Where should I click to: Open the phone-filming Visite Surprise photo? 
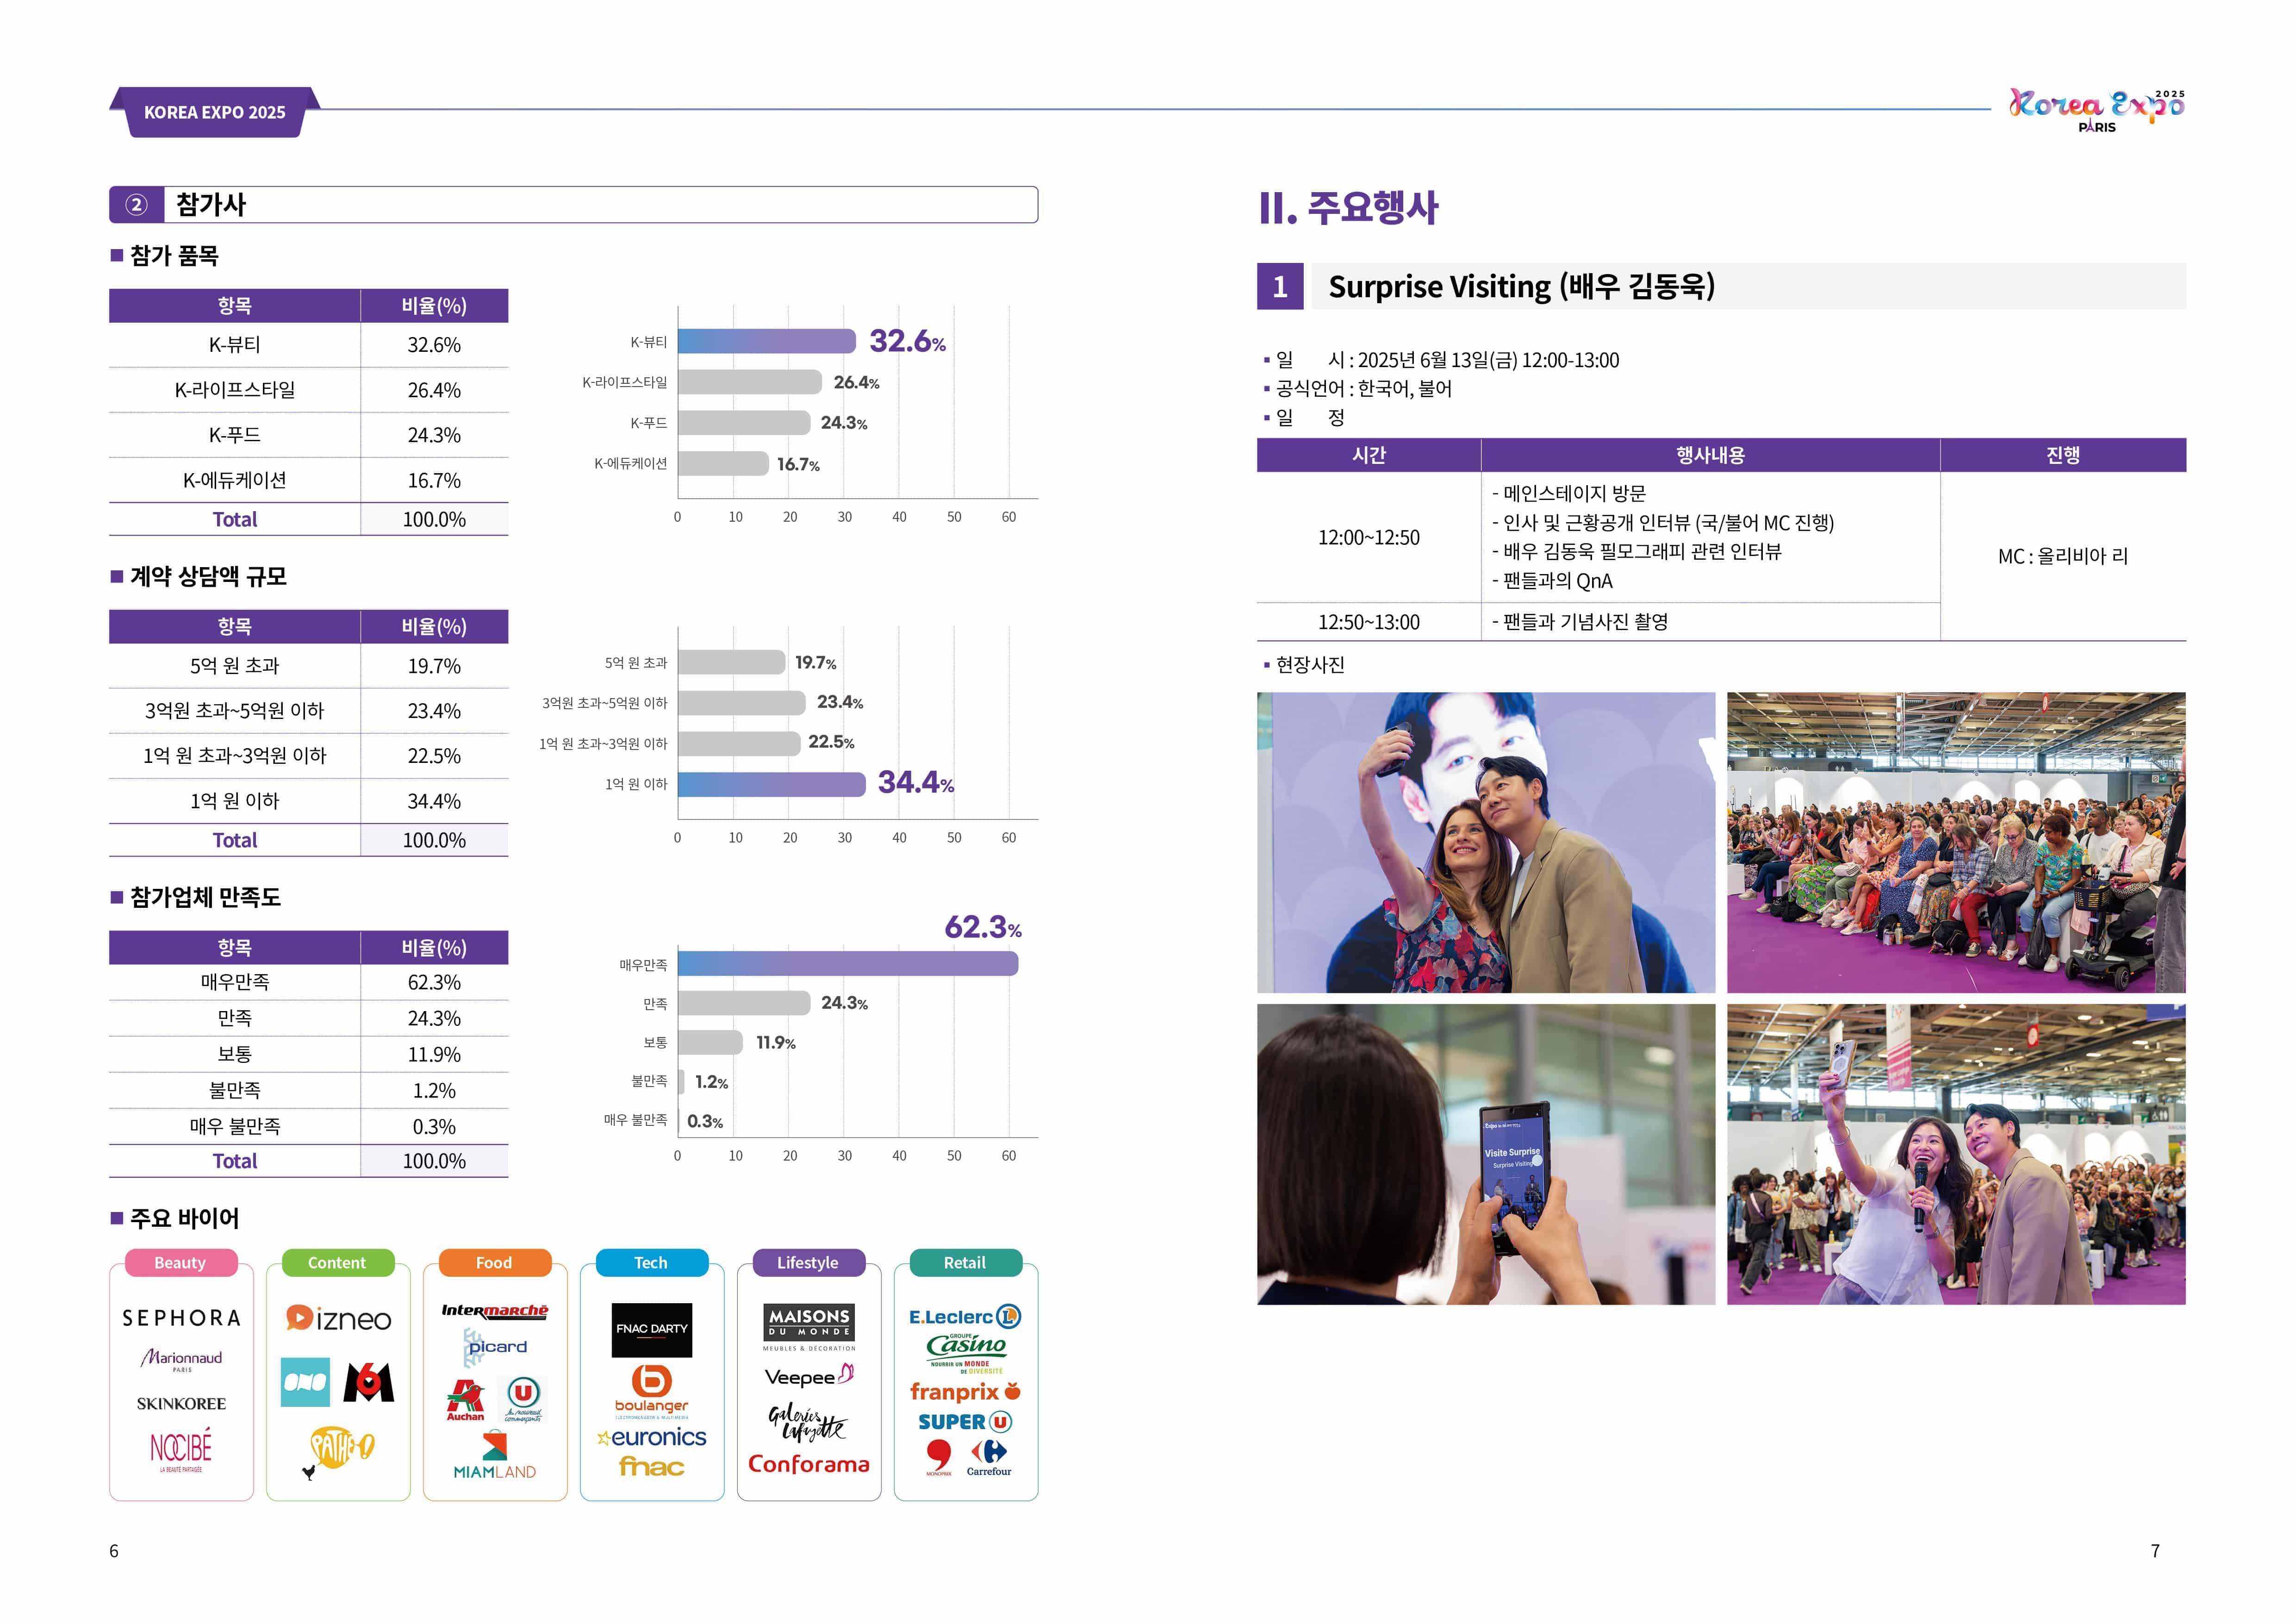(1485, 1154)
